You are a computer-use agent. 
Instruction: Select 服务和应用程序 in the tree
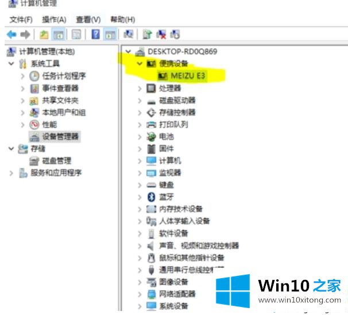56,173
